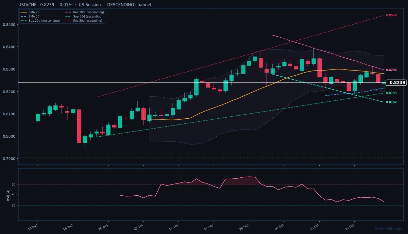408x234 pixels.
Task: Click the US Session text in the title
Action: (90, 5)
